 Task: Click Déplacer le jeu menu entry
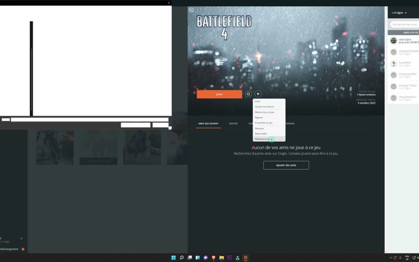(x=269, y=139)
